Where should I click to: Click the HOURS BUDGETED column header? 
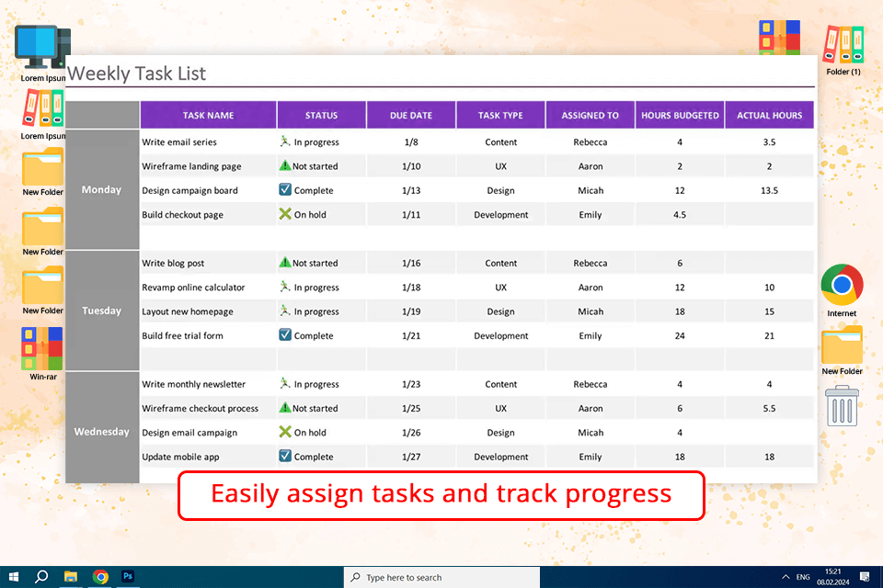680,115
